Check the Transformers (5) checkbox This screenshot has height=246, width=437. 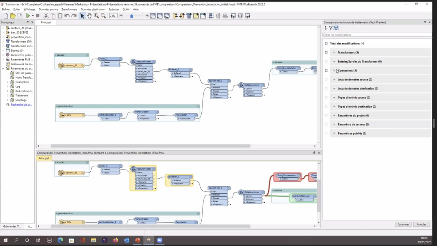(326, 52)
